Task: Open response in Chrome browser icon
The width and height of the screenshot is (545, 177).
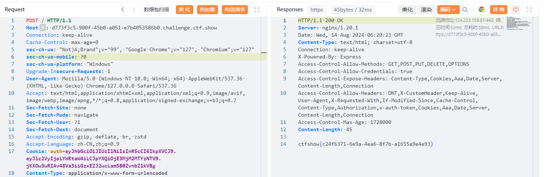Action: point(482,10)
